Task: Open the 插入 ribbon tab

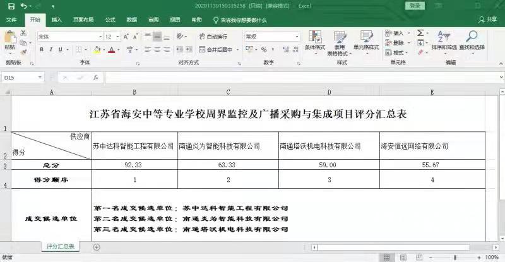Action: tap(57, 20)
